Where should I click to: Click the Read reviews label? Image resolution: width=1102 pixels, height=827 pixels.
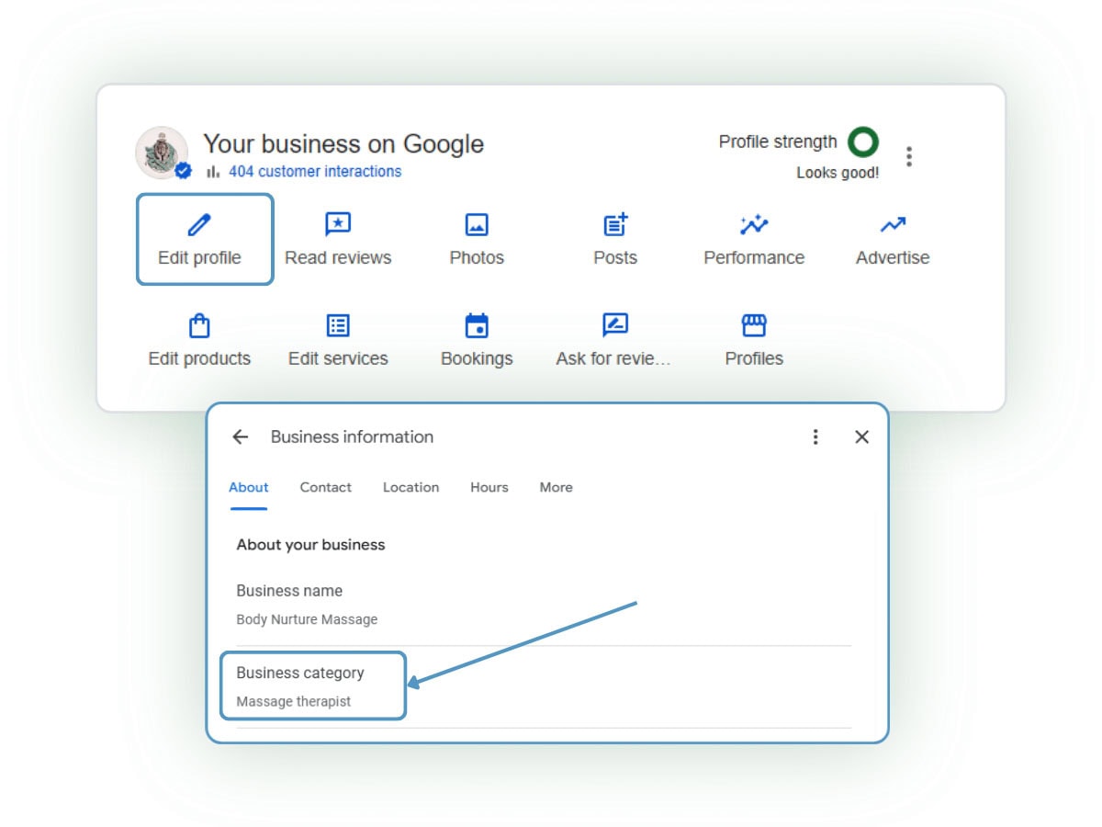pyautogui.click(x=338, y=257)
